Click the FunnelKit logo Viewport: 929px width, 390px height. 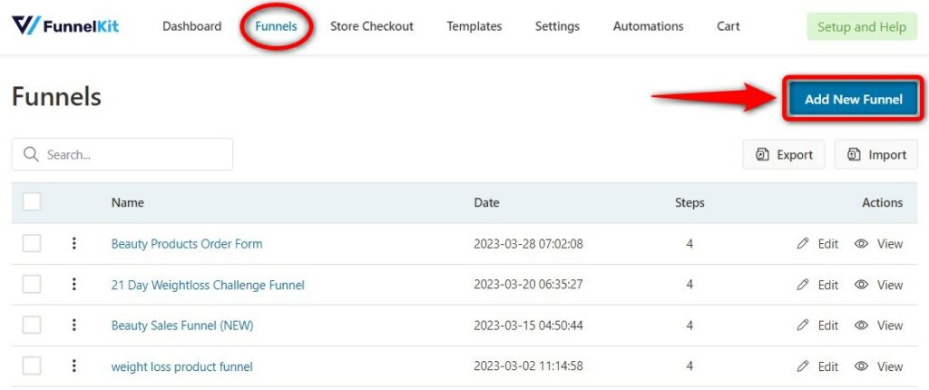pyautogui.click(x=65, y=26)
